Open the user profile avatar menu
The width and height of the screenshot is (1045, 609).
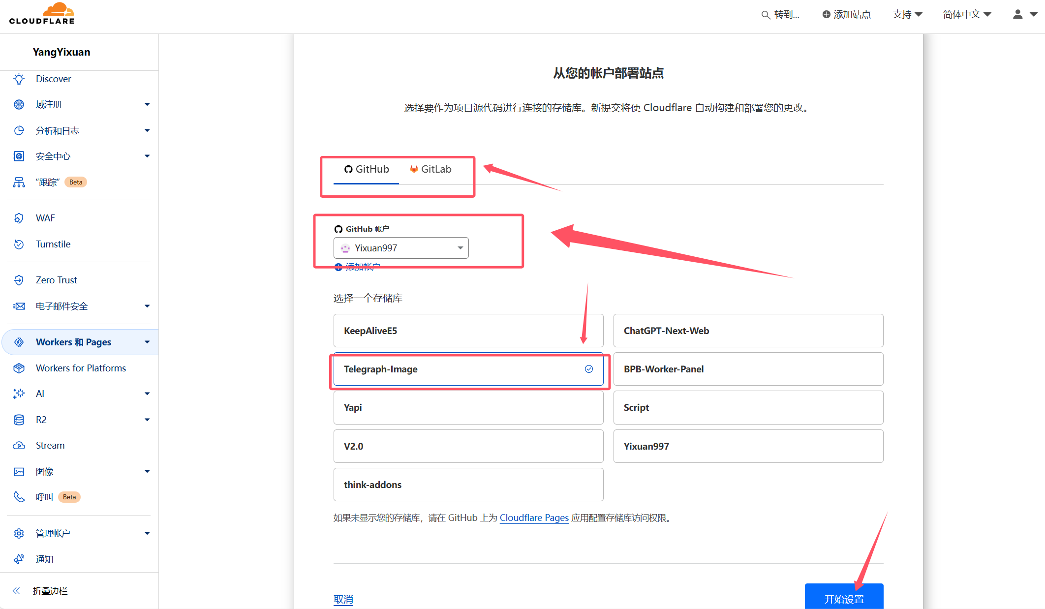tap(1025, 14)
